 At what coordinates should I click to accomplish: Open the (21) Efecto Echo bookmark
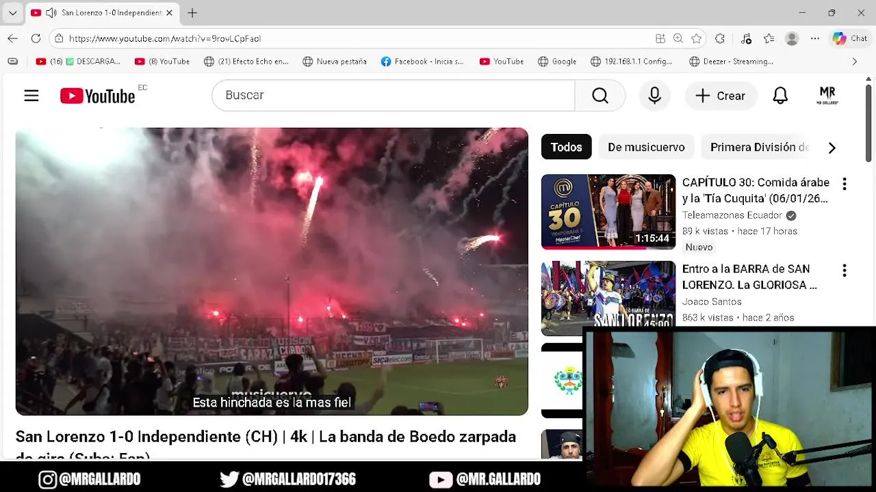pyautogui.click(x=246, y=61)
